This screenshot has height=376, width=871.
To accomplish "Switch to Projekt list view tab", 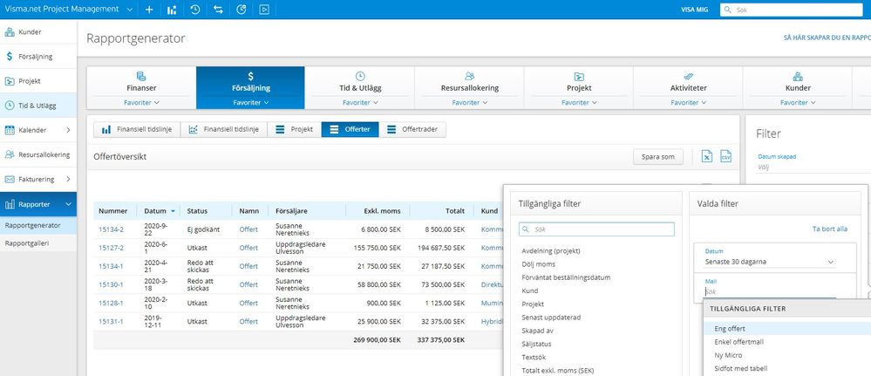I will click(295, 130).
